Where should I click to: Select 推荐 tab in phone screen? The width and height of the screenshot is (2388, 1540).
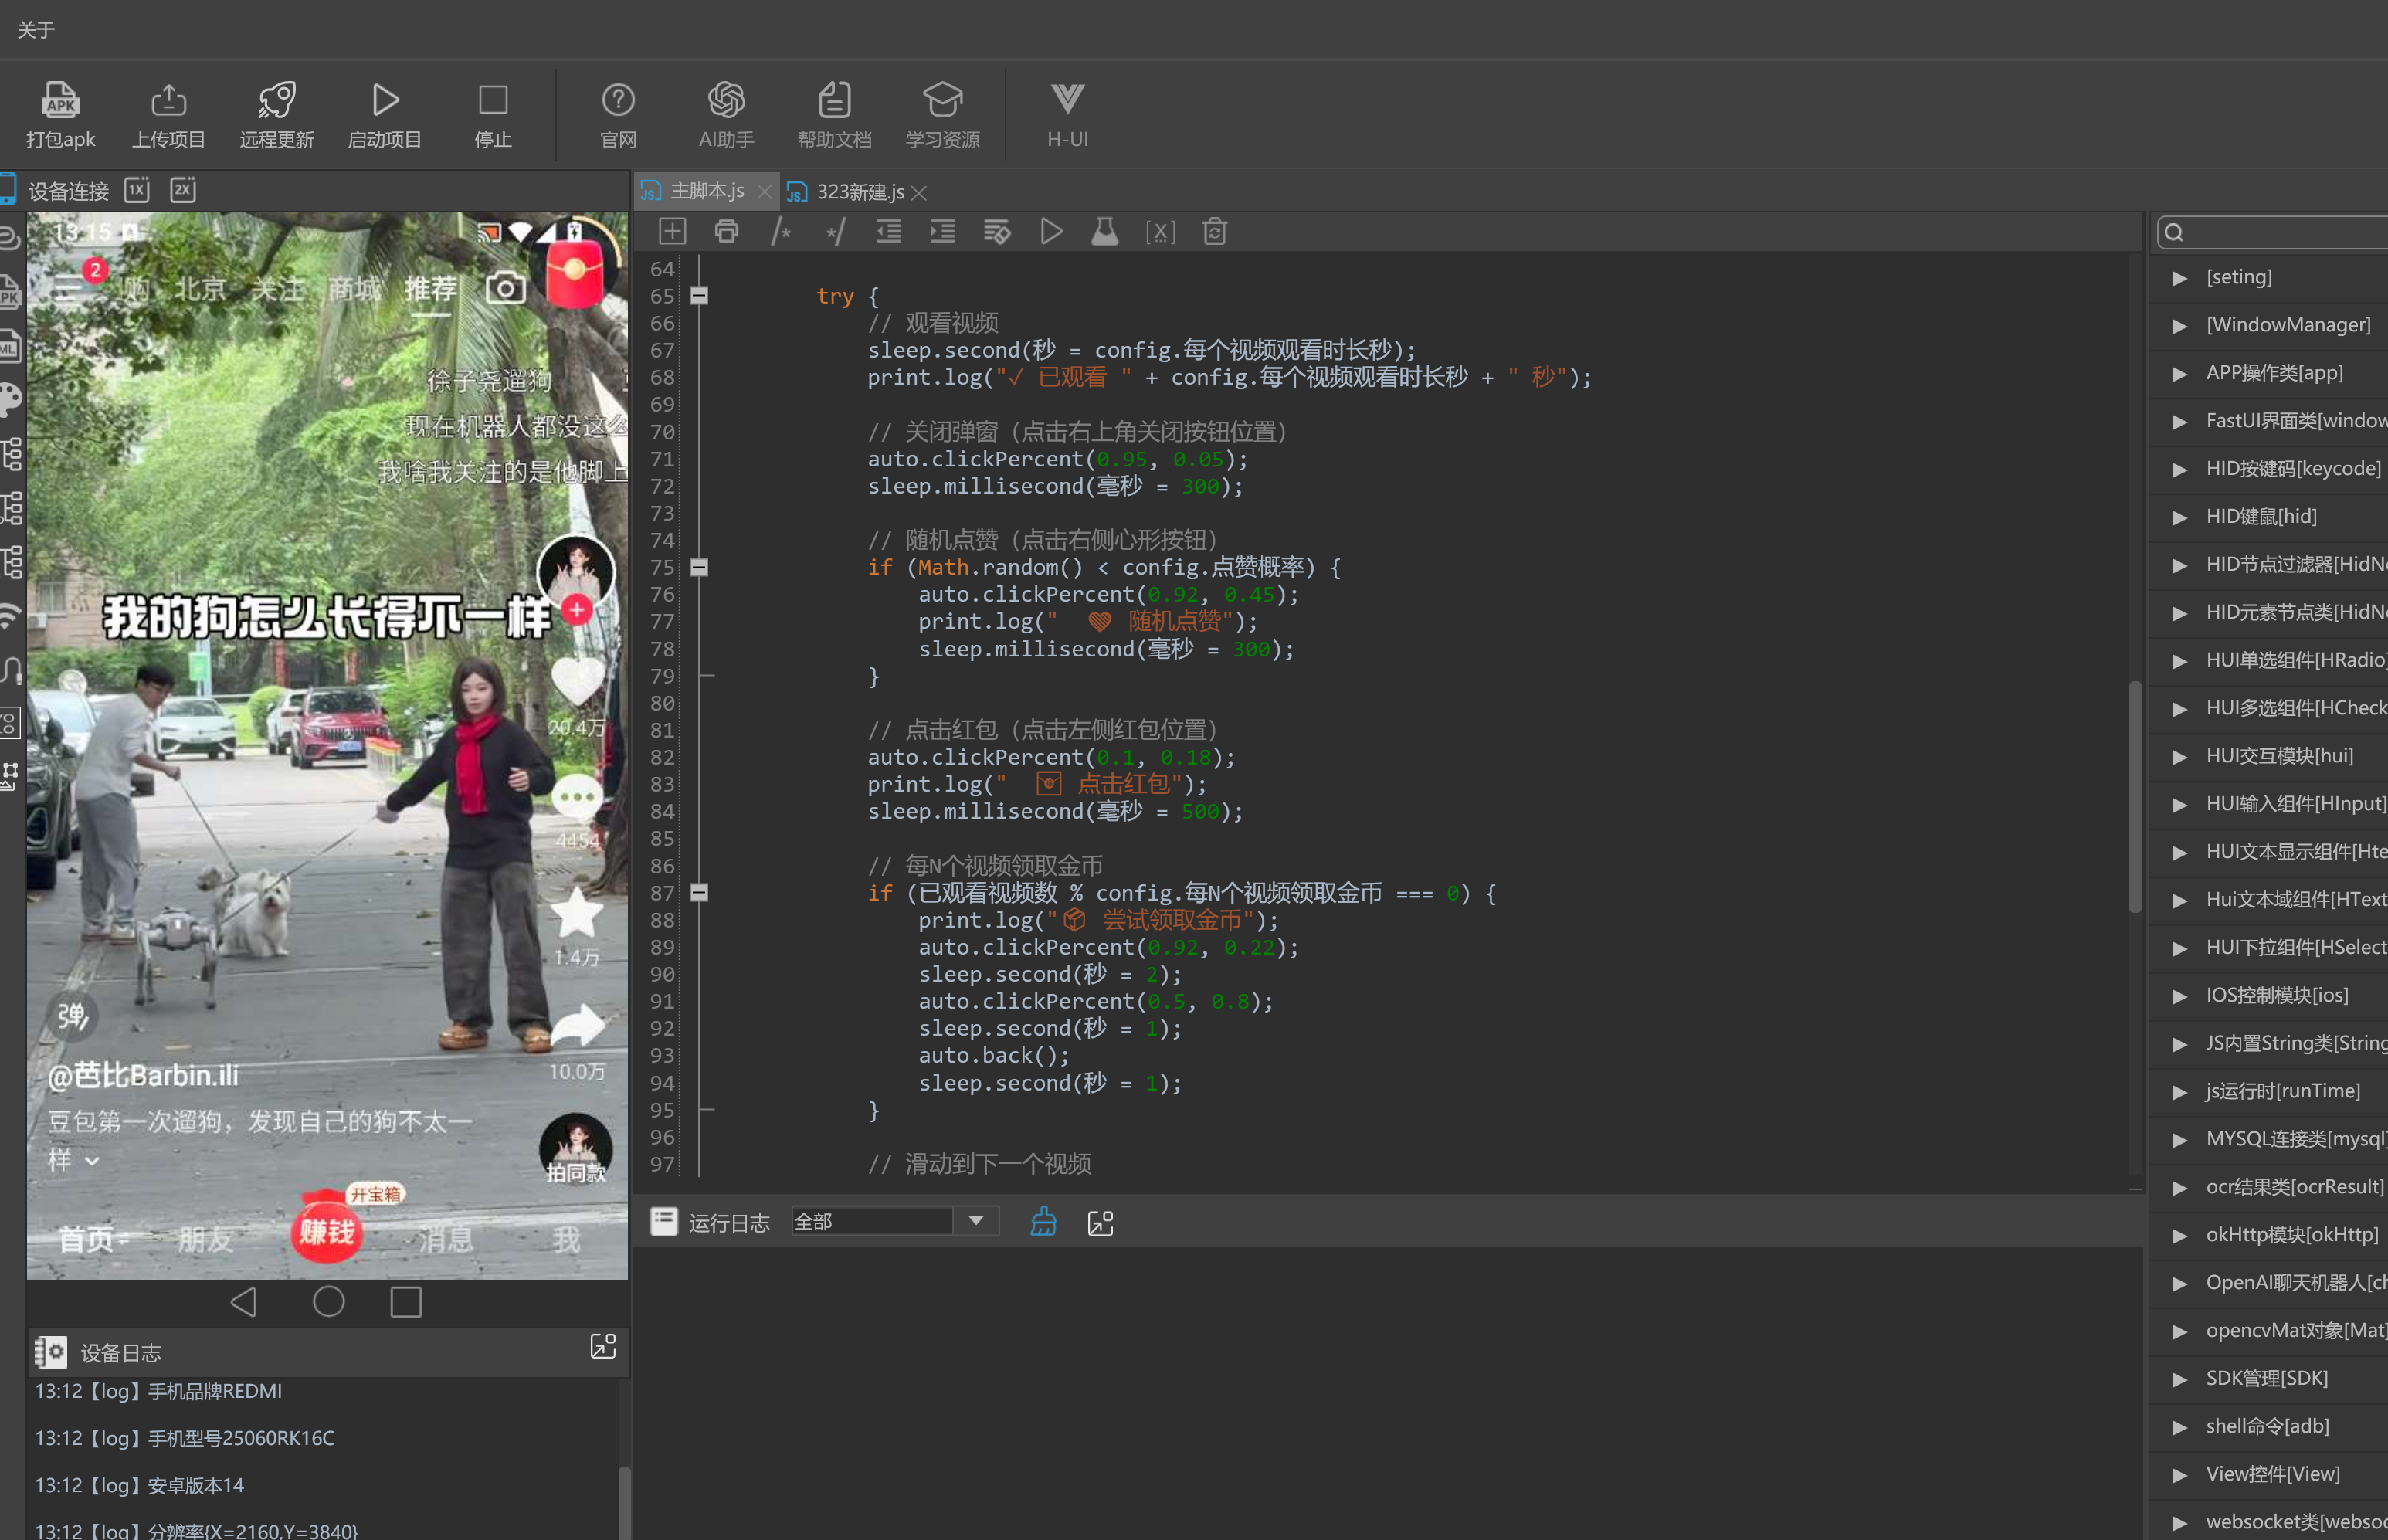[x=430, y=289]
